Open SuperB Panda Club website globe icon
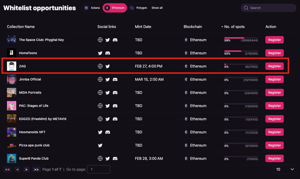 pyautogui.click(x=100, y=159)
